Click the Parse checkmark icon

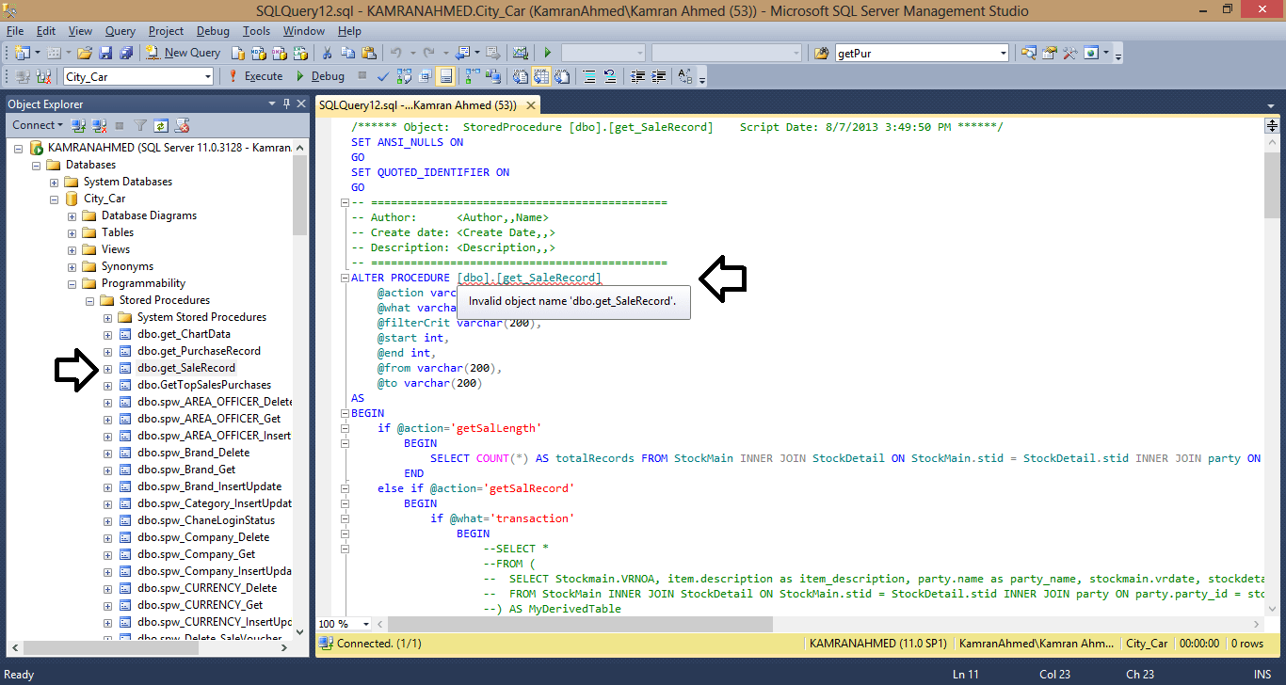383,76
